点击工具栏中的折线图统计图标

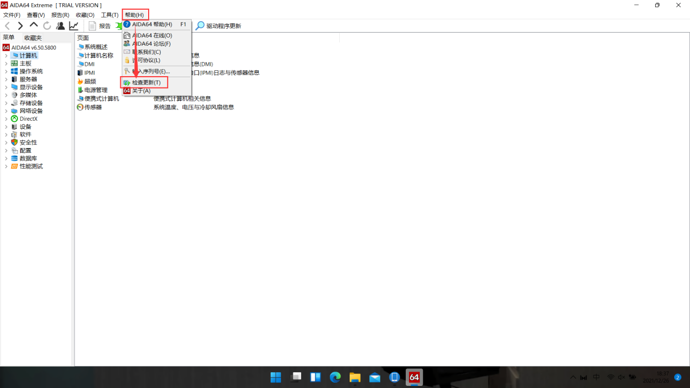[x=75, y=26]
